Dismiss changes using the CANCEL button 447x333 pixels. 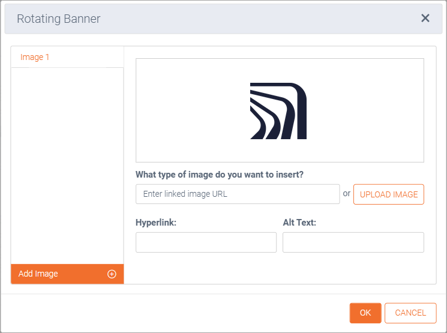(410, 313)
